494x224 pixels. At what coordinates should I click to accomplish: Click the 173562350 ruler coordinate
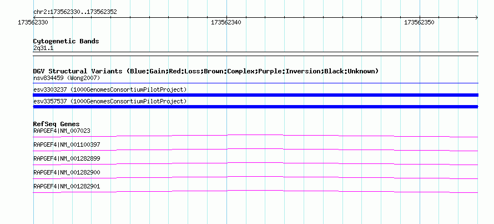[419, 22]
